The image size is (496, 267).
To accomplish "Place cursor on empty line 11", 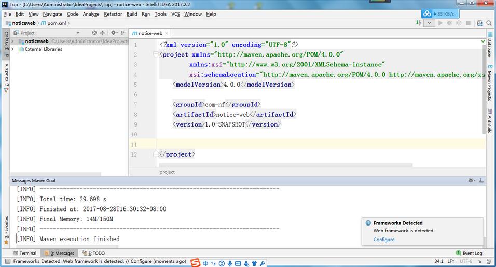I will coord(321,145).
